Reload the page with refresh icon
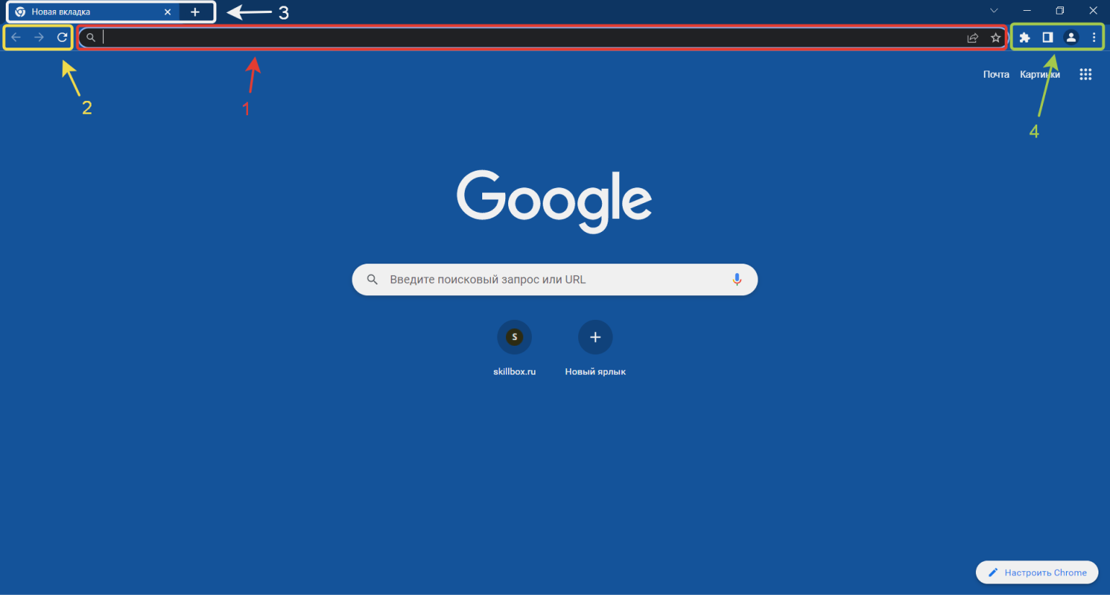Image resolution: width=1110 pixels, height=595 pixels. [62, 37]
